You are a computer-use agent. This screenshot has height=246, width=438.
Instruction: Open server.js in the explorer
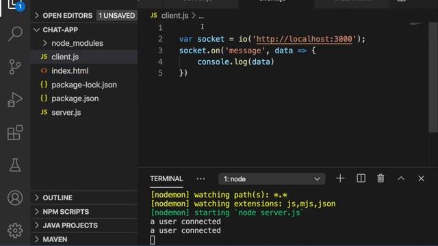pos(84,112)
